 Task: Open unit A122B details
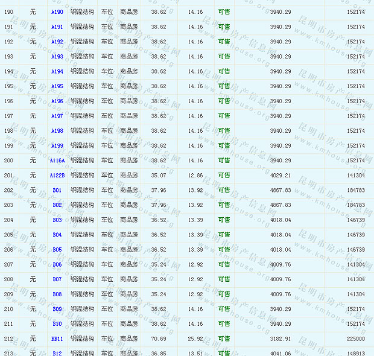[57, 176]
